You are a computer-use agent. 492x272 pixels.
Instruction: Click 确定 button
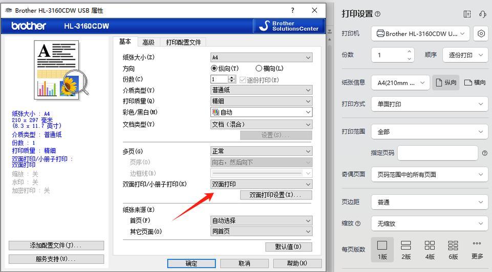pyautogui.click(x=191, y=263)
